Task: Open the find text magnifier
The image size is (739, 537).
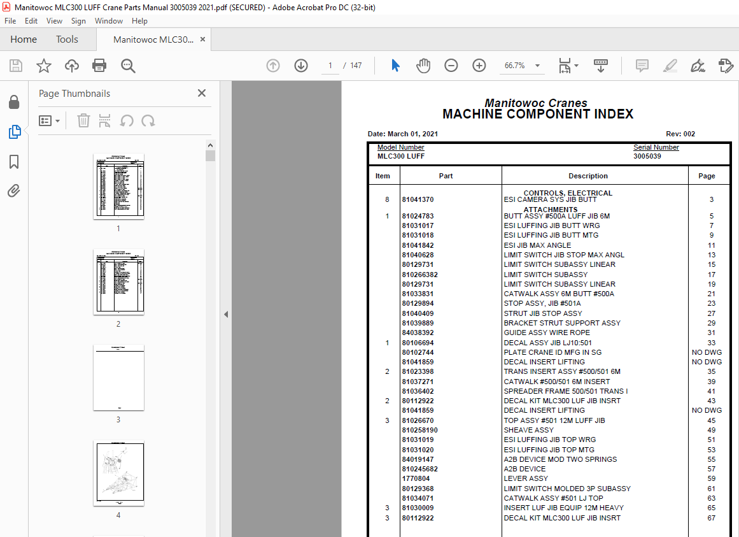Action: 128,66
